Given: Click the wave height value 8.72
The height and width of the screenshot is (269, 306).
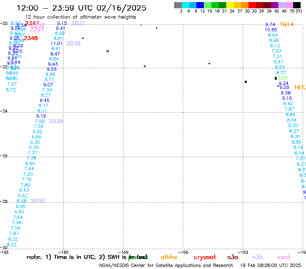Looking at the screenshot, I should [x=11, y=90].
